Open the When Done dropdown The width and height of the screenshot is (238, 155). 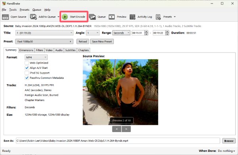click(226, 151)
